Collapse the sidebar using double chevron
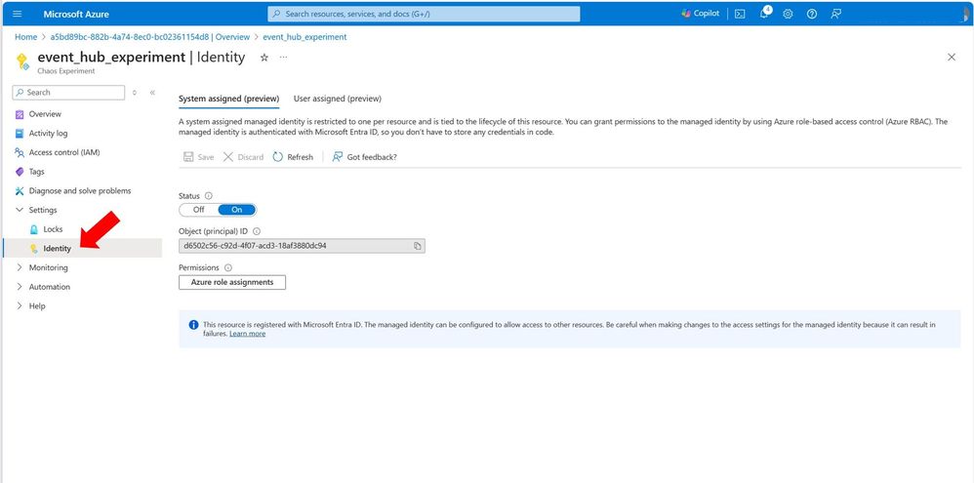Screen dimensions: 974x483 point(152,93)
